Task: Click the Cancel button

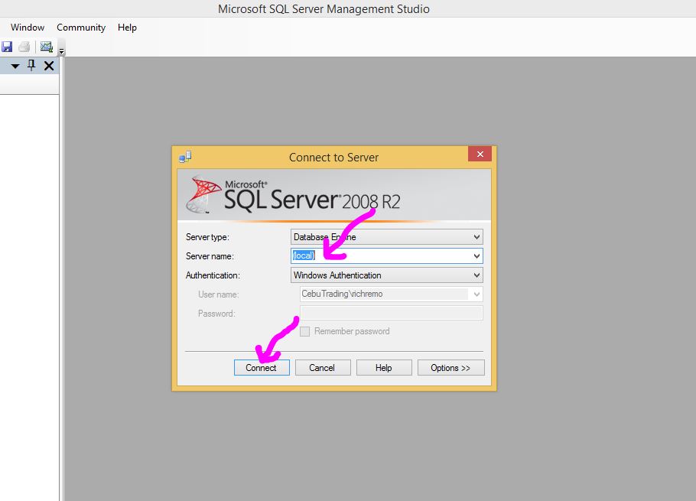Action: click(x=322, y=368)
